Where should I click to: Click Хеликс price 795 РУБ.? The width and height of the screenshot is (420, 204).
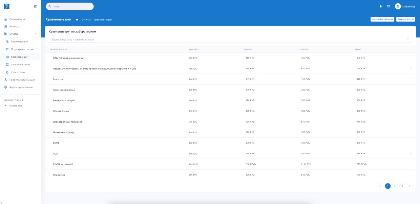(x=361, y=69)
